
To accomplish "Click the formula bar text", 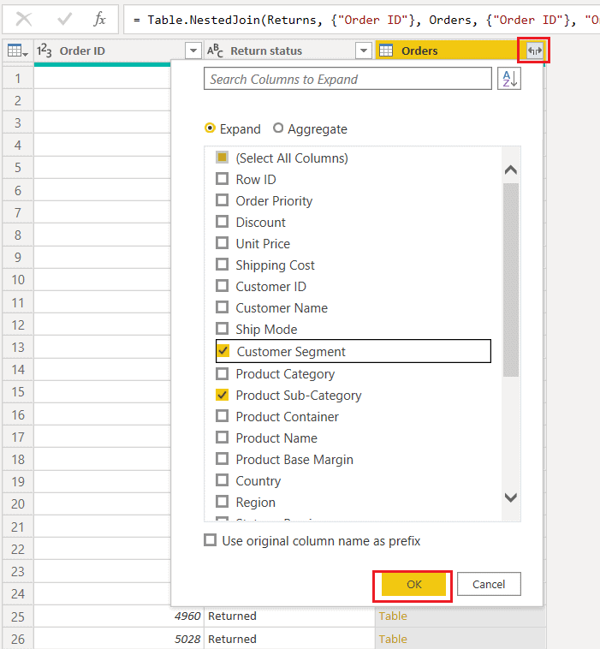I will point(366,20).
